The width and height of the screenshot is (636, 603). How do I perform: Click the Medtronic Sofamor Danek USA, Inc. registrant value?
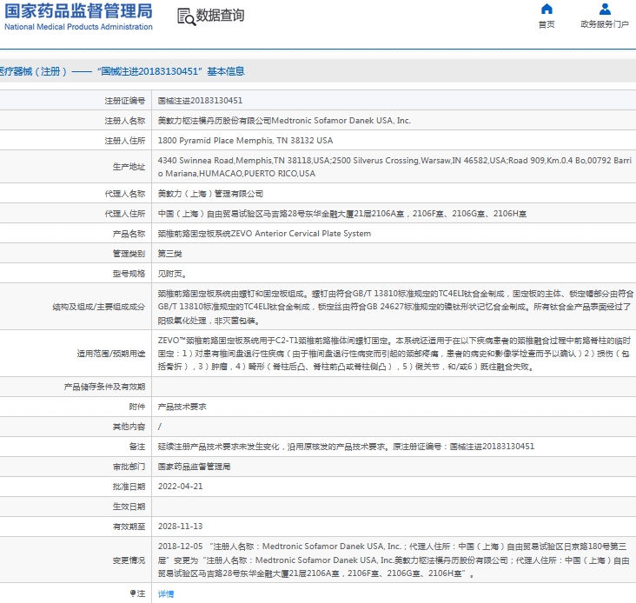tap(284, 121)
